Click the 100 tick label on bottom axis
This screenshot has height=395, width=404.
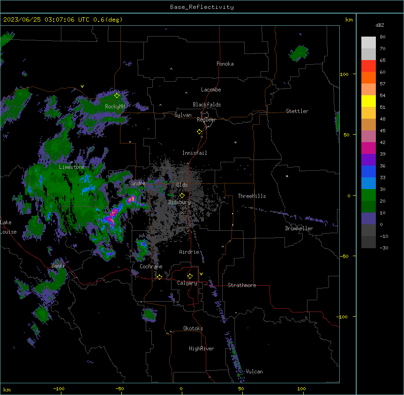click(x=301, y=389)
